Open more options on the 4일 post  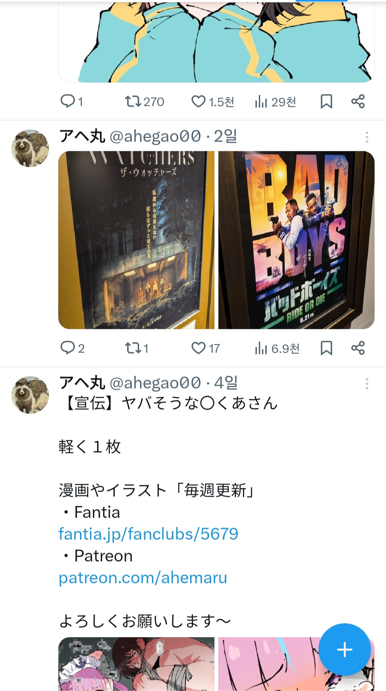pos(367,384)
